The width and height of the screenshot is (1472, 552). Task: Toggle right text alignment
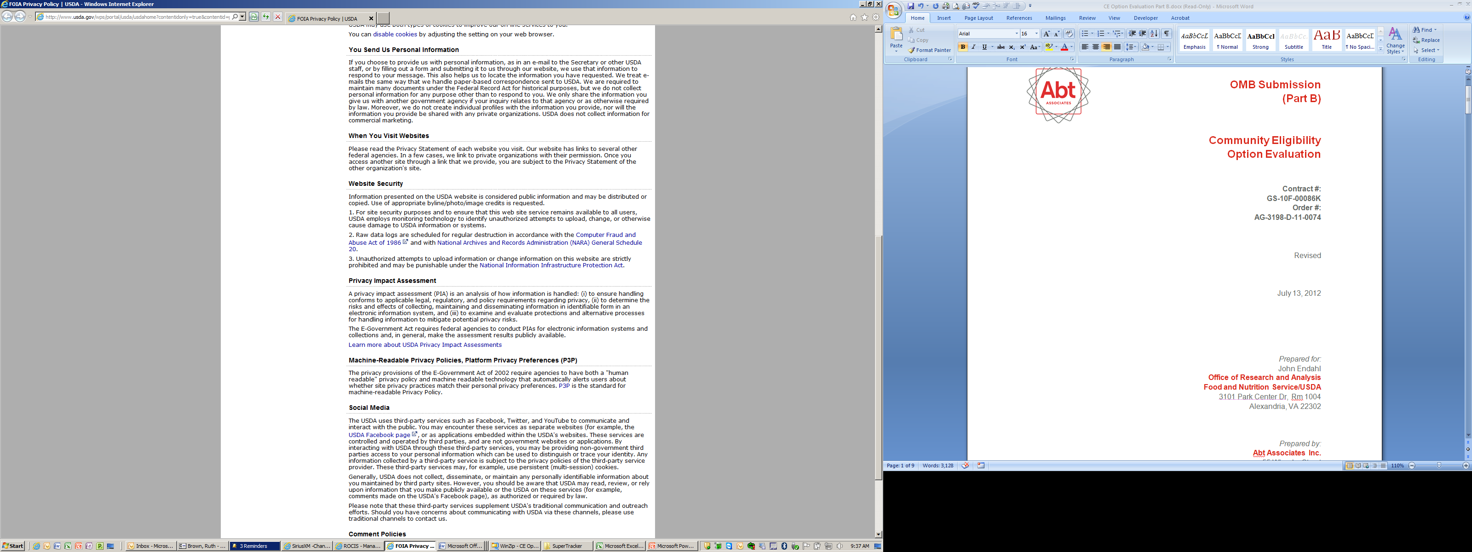[x=1106, y=47]
